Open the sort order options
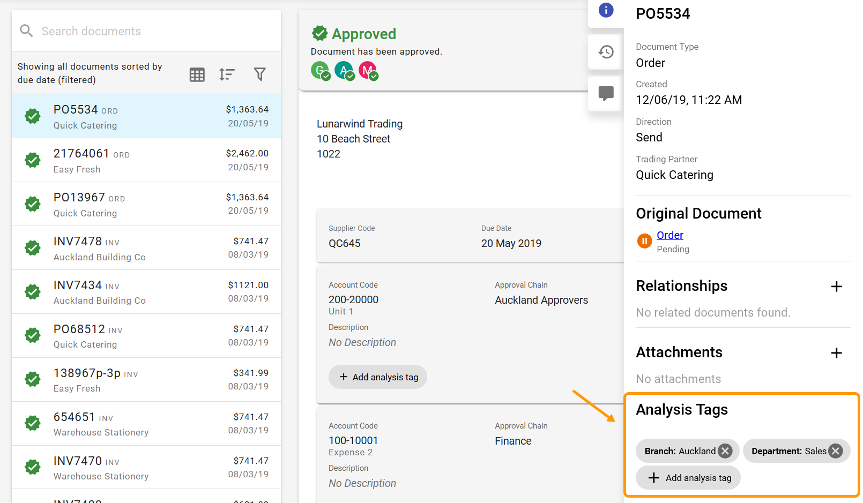 coord(227,74)
